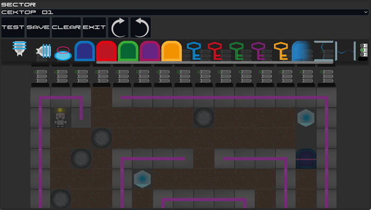This screenshot has width=371, height=210.
Task: Click the tile palette horizontal scrollbar
Action: pyautogui.click(x=215, y=63)
